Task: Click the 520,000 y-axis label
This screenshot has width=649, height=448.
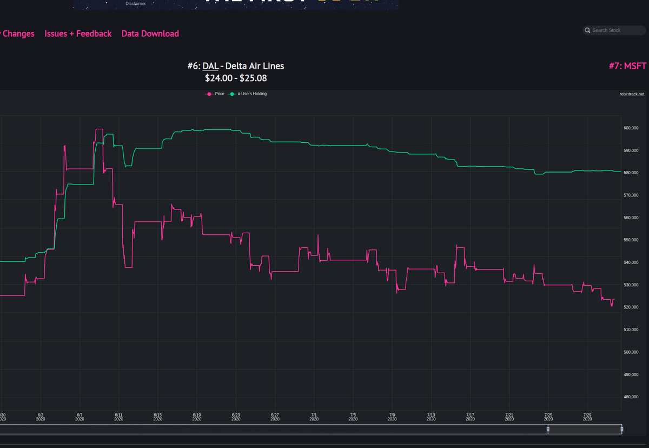Action: click(x=631, y=307)
